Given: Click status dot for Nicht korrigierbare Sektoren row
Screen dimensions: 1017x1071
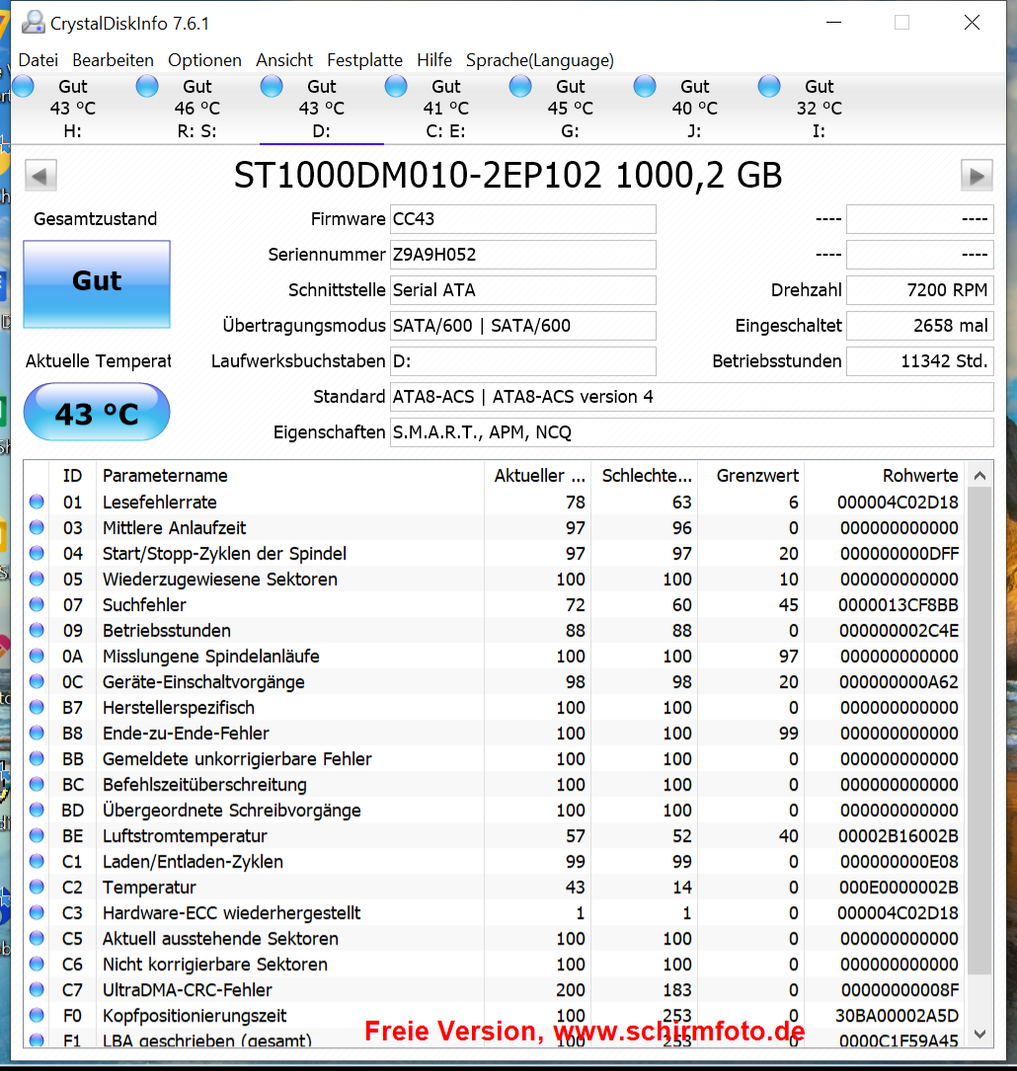Looking at the screenshot, I should click(x=37, y=963).
